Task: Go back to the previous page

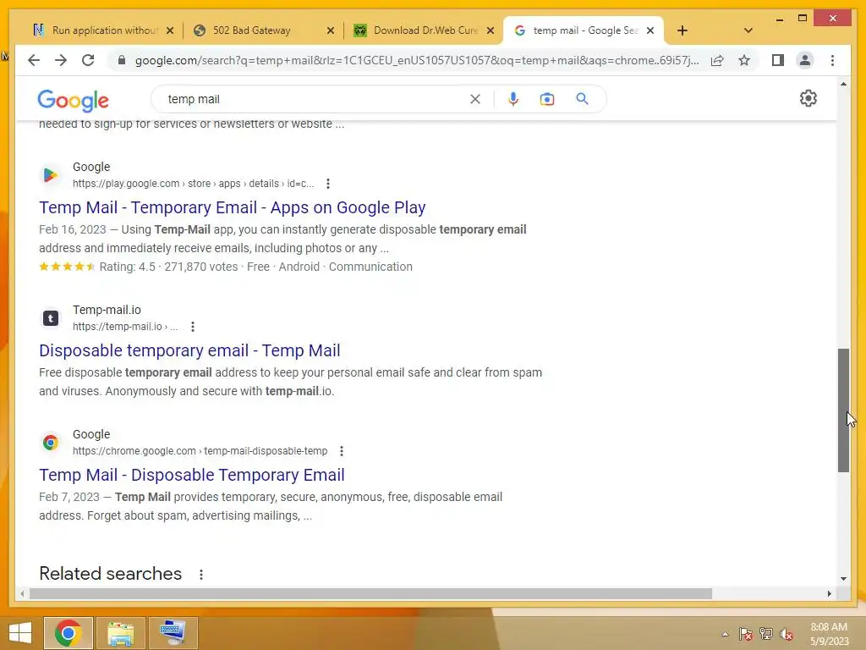Action: pos(34,60)
